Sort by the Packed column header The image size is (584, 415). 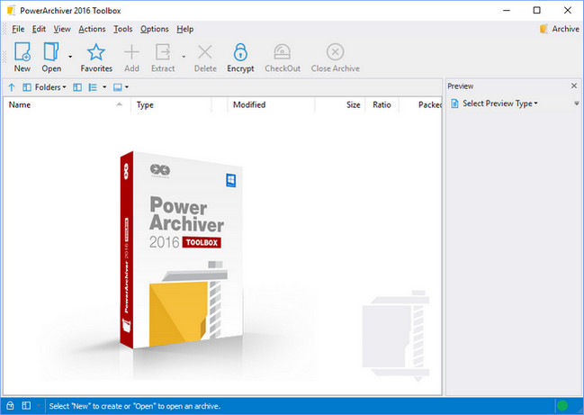[x=420, y=105]
